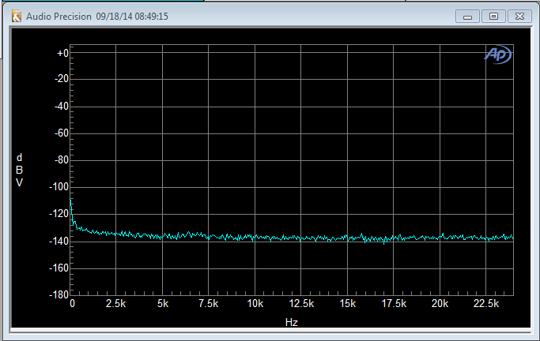
Task: Click the 'Hz' axis title below the graph
Action: [x=292, y=322]
